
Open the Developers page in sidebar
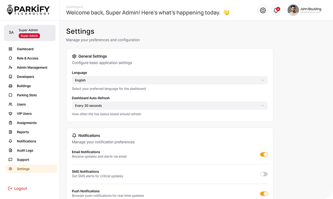point(26,77)
